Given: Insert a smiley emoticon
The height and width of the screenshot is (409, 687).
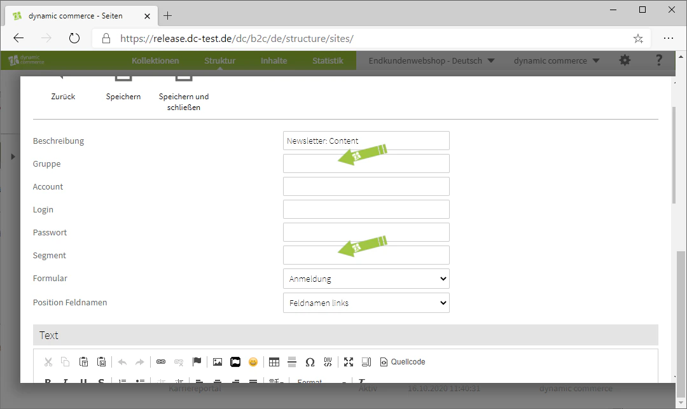Looking at the screenshot, I should tap(253, 362).
